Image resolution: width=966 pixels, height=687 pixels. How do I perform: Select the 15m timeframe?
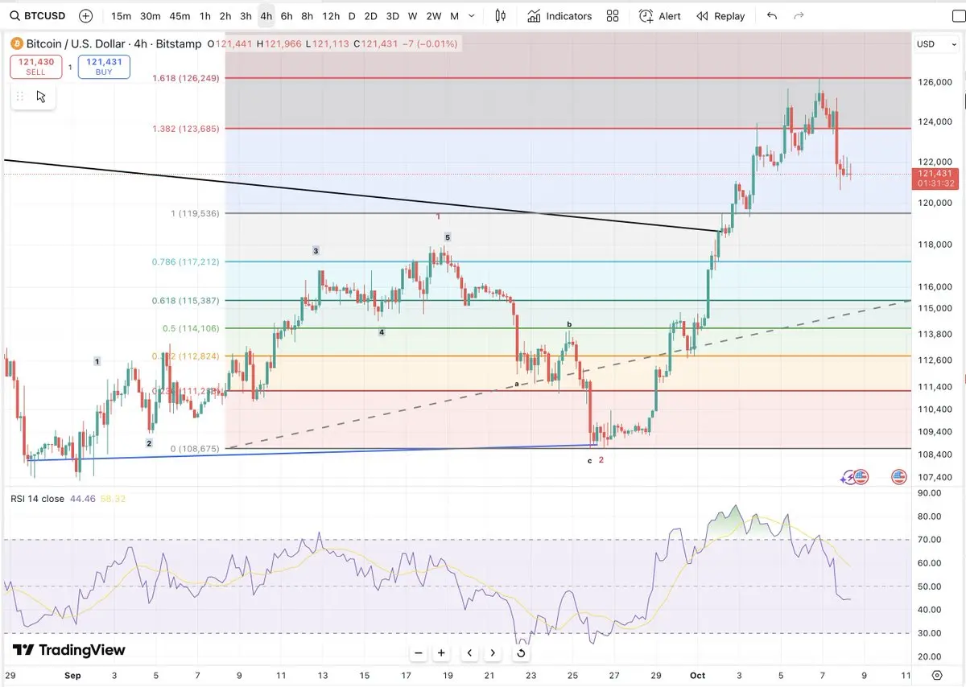tap(121, 16)
